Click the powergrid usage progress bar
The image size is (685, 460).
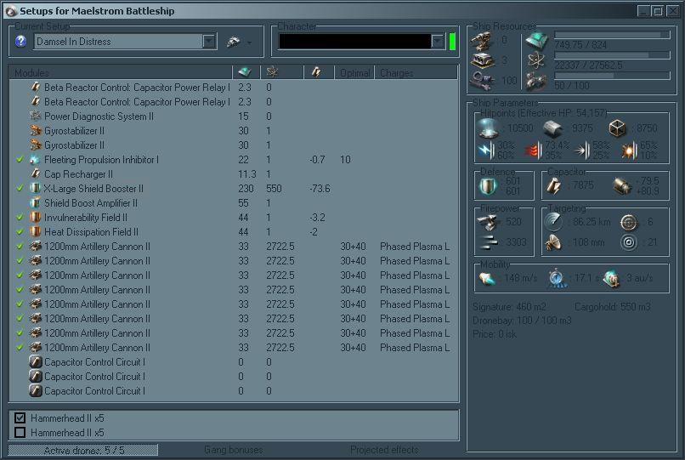(x=612, y=55)
